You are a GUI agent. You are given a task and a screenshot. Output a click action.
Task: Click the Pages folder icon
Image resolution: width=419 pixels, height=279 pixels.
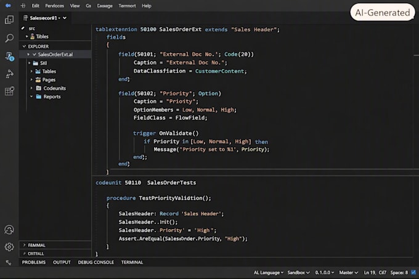pos(38,79)
